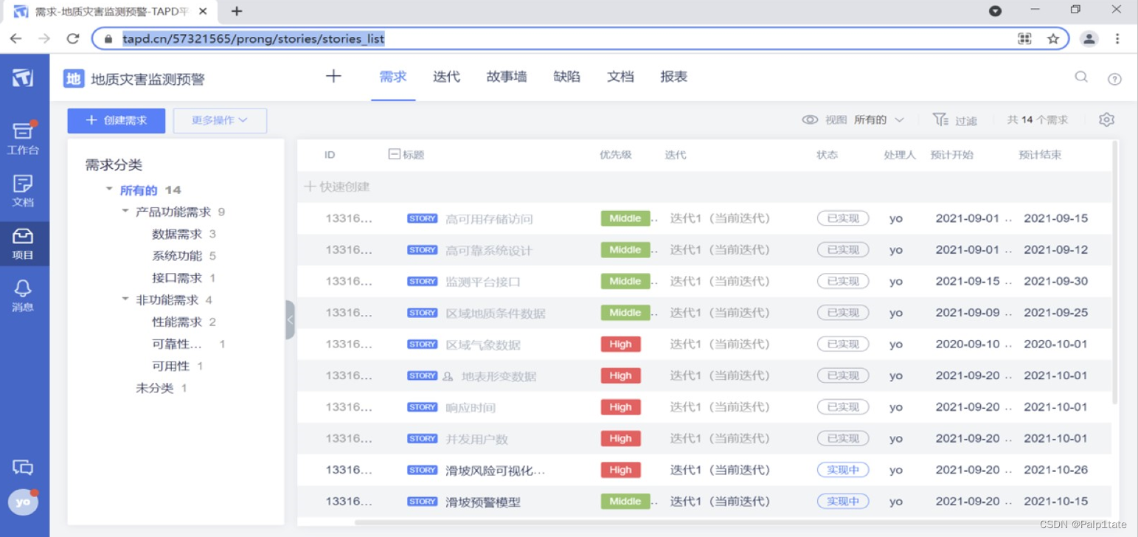This screenshot has height=537, width=1138.
Task: Click 实现中 status of 滑坡预警模型
Action: [843, 502]
